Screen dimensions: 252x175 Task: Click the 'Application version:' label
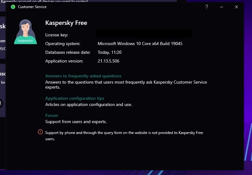(x=64, y=61)
